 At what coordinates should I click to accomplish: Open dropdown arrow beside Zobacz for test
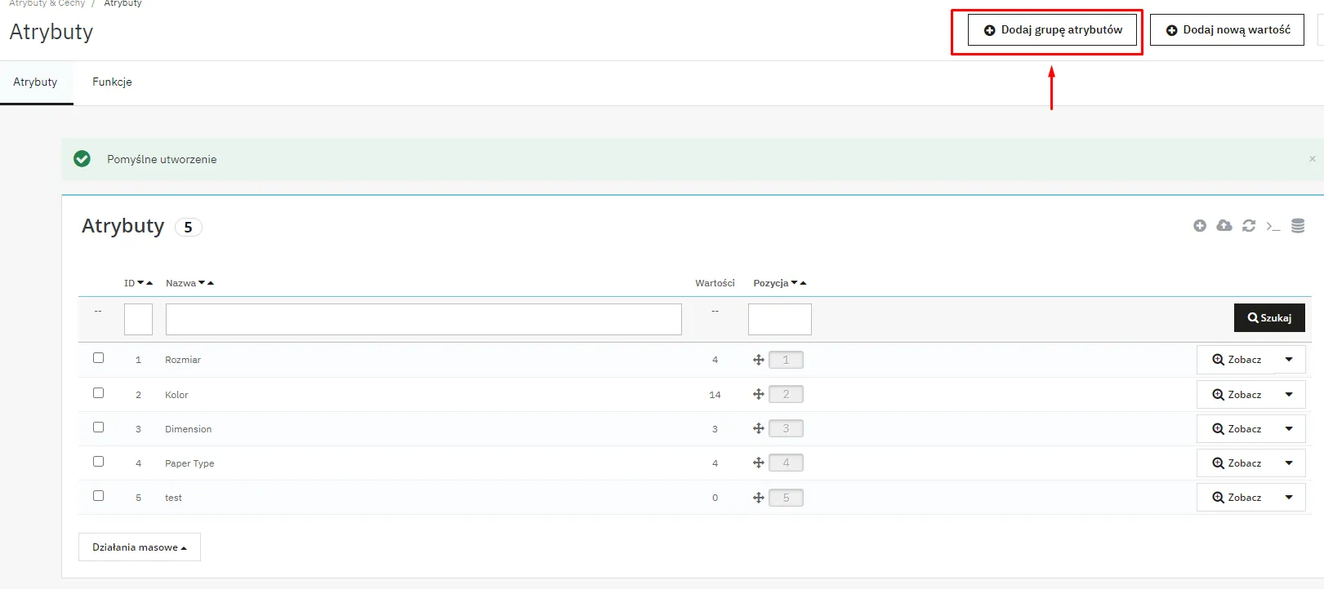coord(1289,498)
